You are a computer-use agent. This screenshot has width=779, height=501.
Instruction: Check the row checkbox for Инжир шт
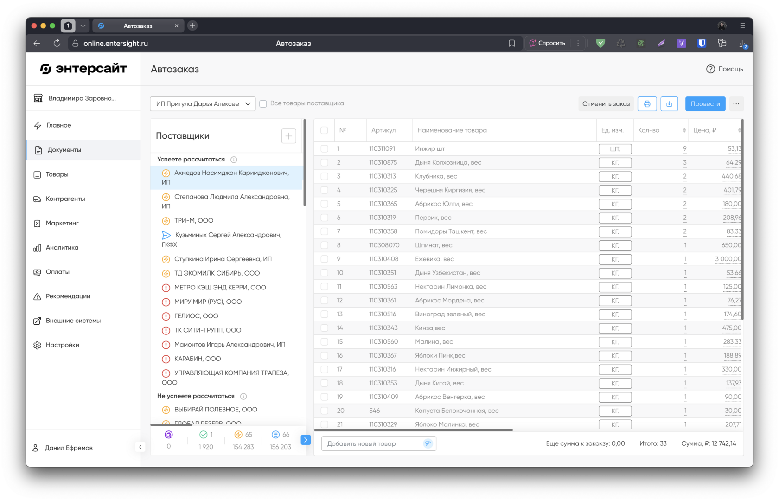325,149
